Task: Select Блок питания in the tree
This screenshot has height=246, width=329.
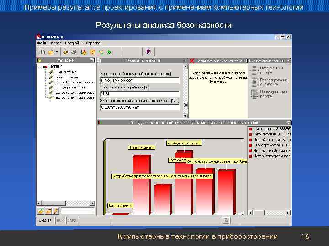Action: click(67, 77)
